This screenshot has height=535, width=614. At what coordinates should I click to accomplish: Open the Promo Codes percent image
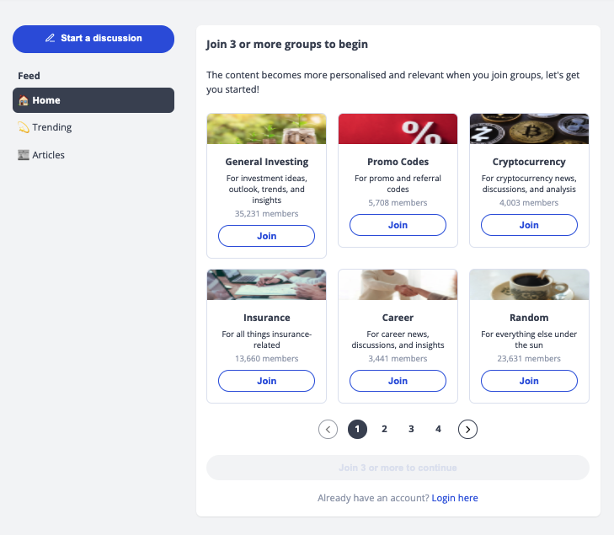(x=398, y=129)
